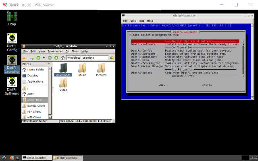Click the <Exit> button in DietPi-Launcher
This screenshot has width=258, height=161.
click(x=207, y=85)
